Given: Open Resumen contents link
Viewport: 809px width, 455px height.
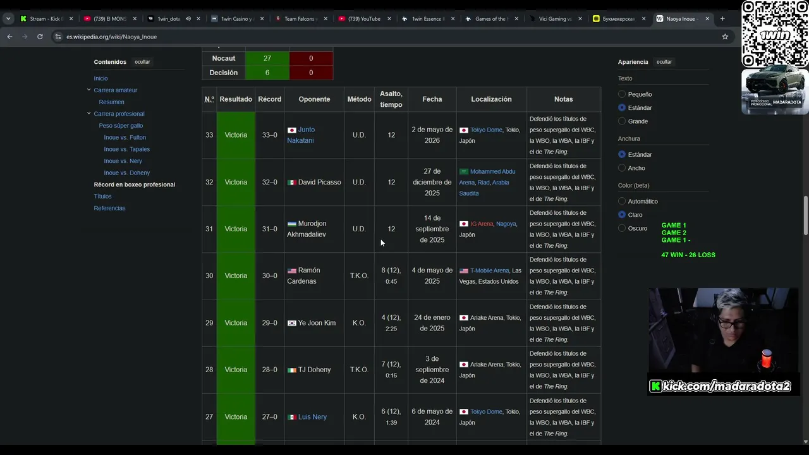Looking at the screenshot, I should click(112, 102).
